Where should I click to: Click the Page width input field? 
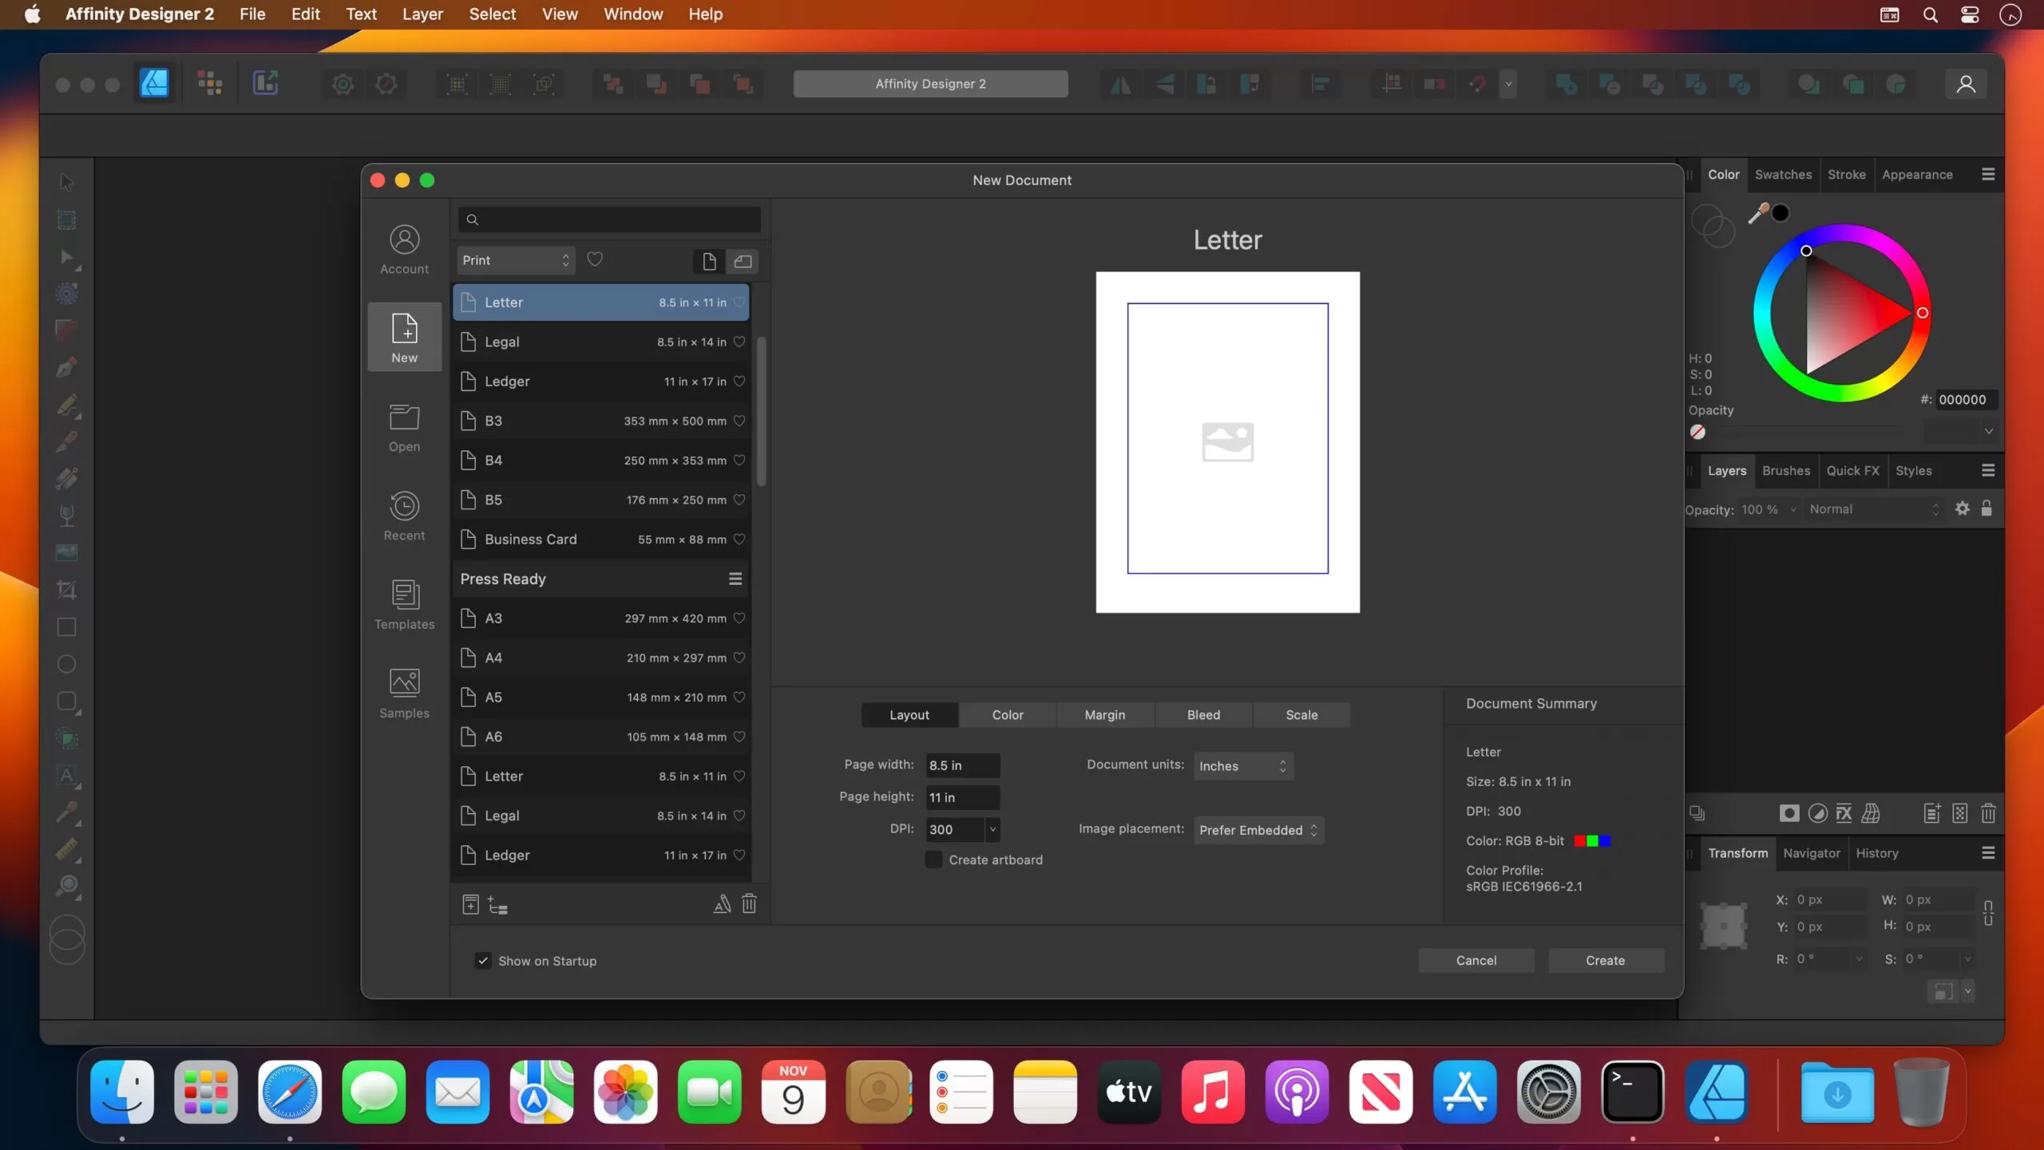coord(961,765)
